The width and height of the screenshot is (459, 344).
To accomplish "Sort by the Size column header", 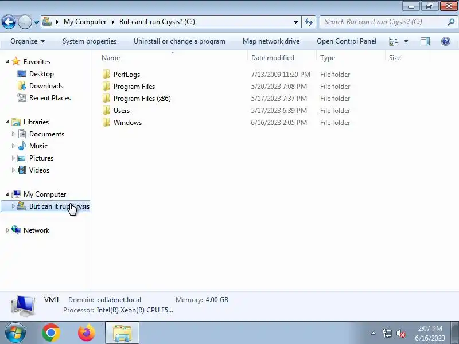I will pyautogui.click(x=408, y=58).
